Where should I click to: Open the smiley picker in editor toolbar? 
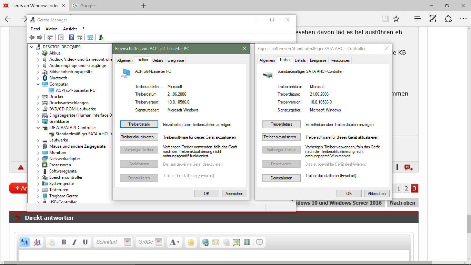[191, 242]
